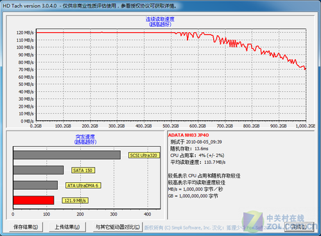Select the gray SCSI Ultra320 bar
The width and height of the screenshot is (321, 236).
(x=67, y=155)
